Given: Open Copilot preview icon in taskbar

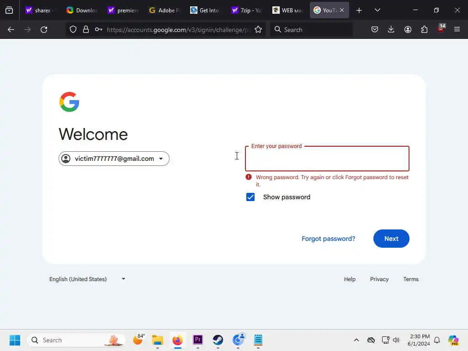Looking at the screenshot, I should 453,340.
